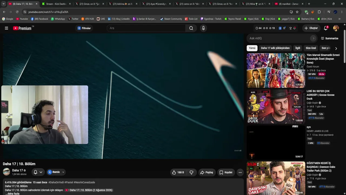Select the 'Daha 17 adlı yükleyiciden' chip

[x=275, y=48]
